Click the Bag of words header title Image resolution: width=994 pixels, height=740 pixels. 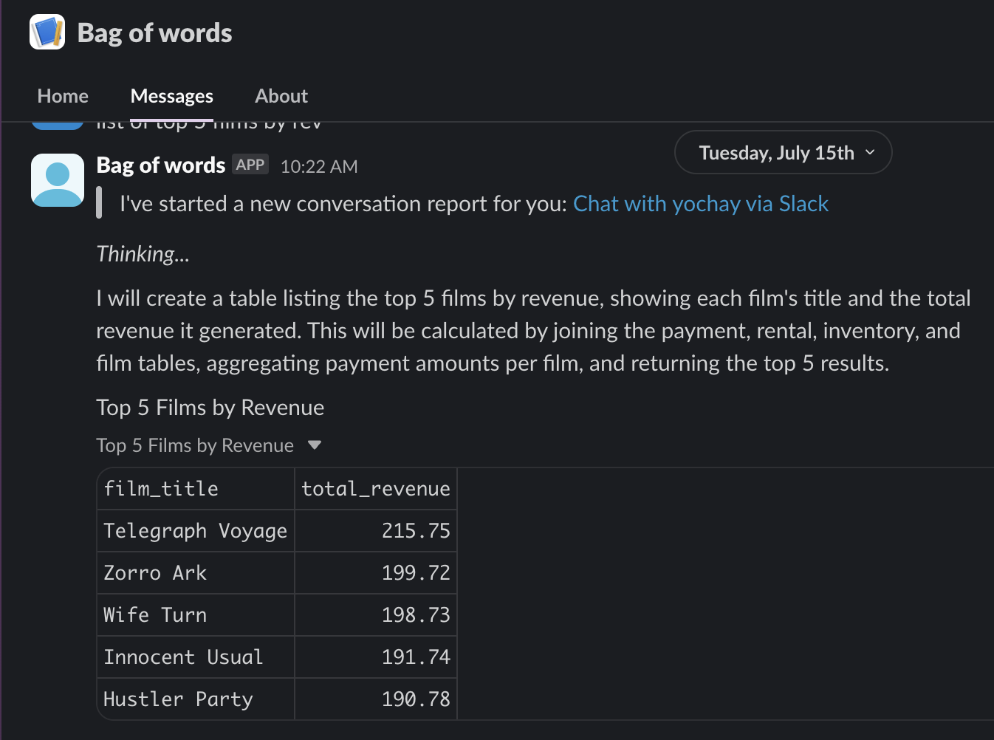coord(154,33)
